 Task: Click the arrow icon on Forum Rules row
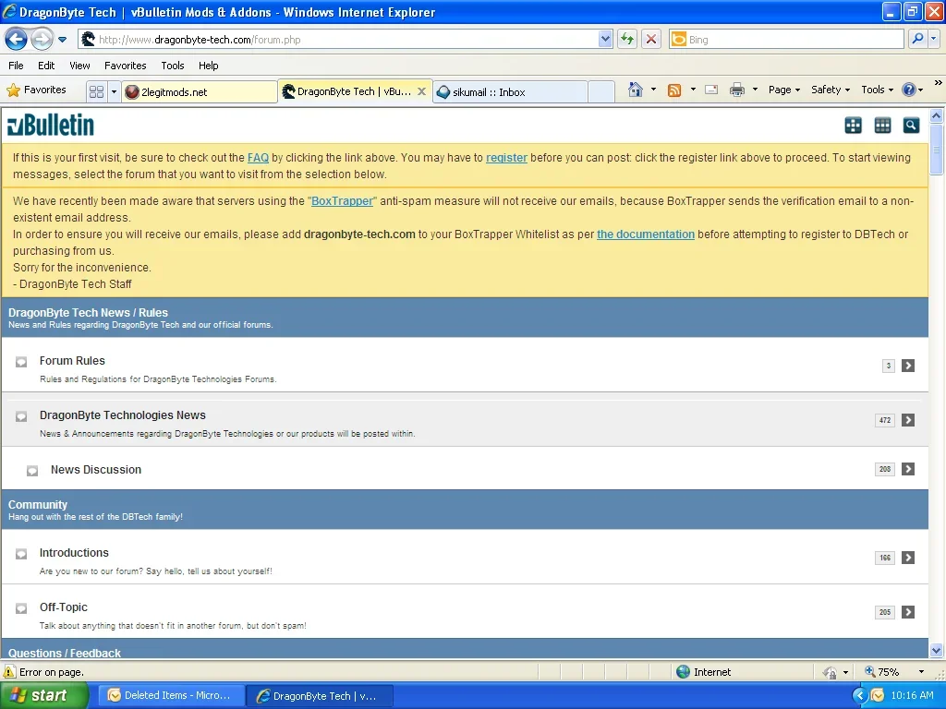click(908, 366)
